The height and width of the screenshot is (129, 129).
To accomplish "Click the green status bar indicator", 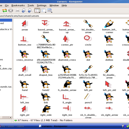I will pyautogui.click(x=15, y=120).
